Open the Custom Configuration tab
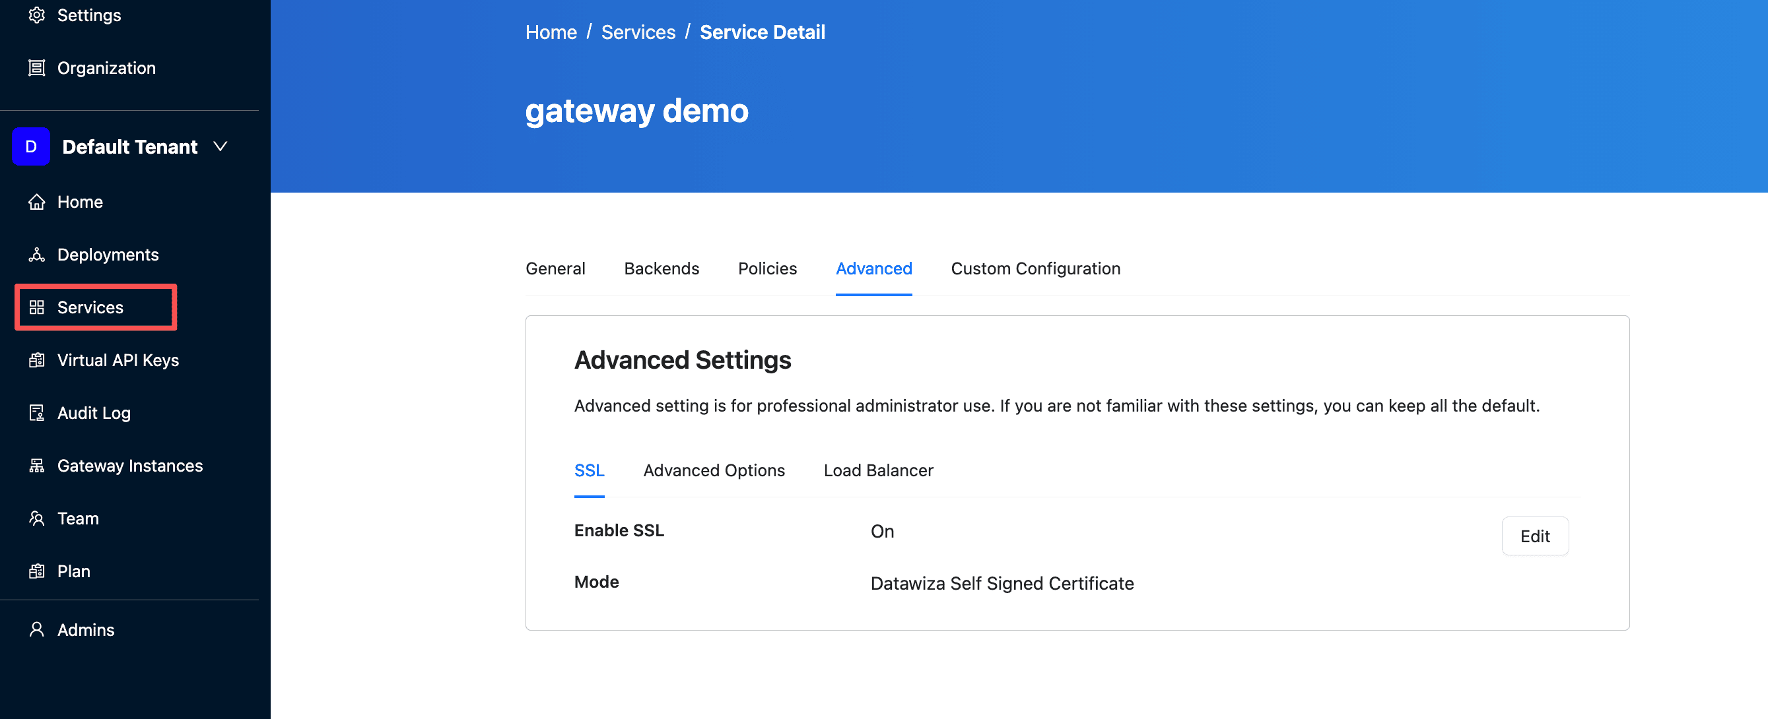Viewport: 1768px width, 719px height. [x=1035, y=269]
